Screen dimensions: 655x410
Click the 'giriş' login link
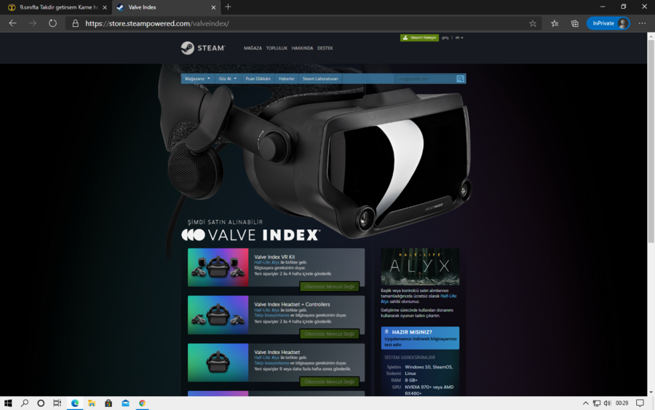pyautogui.click(x=445, y=38)
